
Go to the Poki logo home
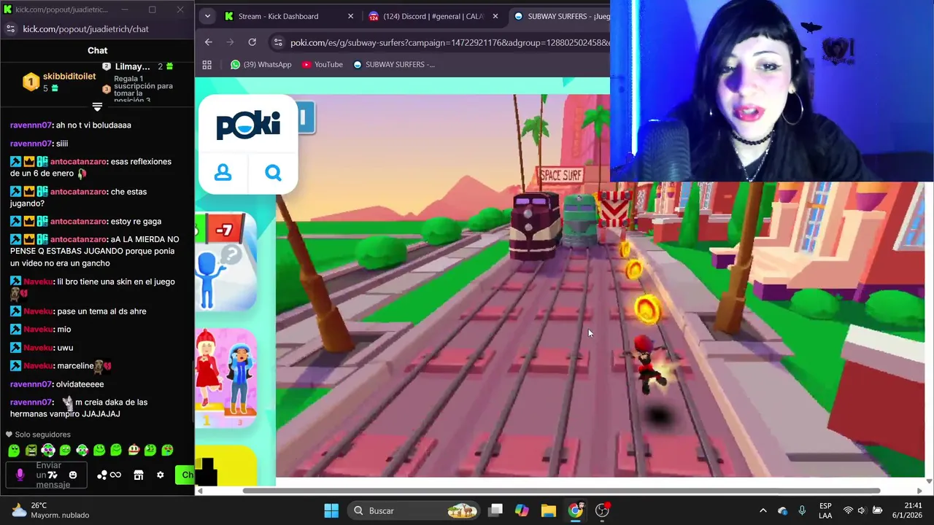click(248, 125)
